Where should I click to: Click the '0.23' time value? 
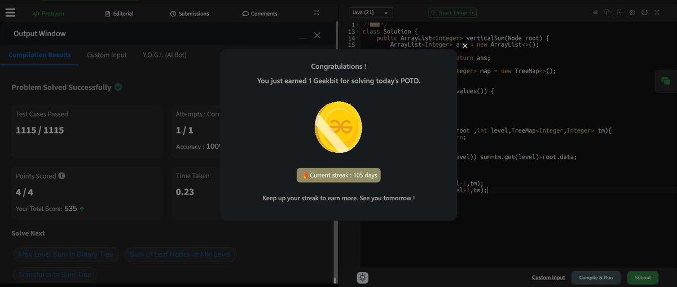click(x=185, y=192)
